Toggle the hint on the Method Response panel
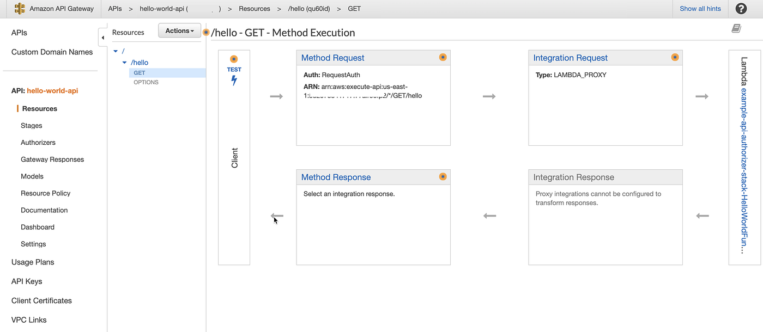The image size is (763, 332). tap(443, 176)
